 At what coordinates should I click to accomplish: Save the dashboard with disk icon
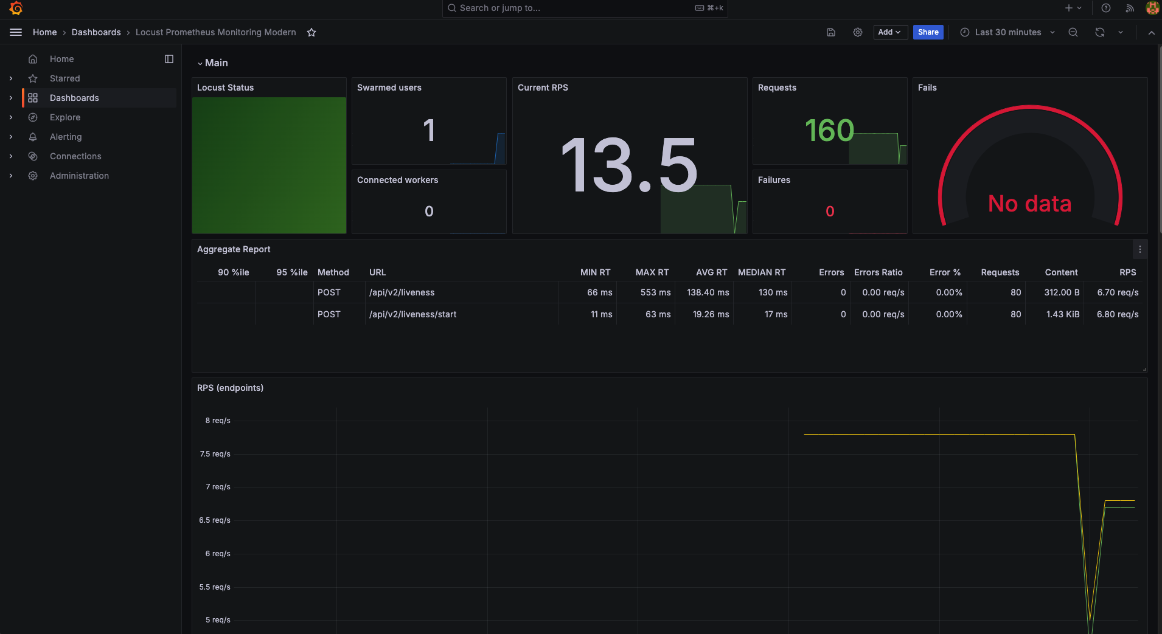pyautogui.click(x=831, y=32)
